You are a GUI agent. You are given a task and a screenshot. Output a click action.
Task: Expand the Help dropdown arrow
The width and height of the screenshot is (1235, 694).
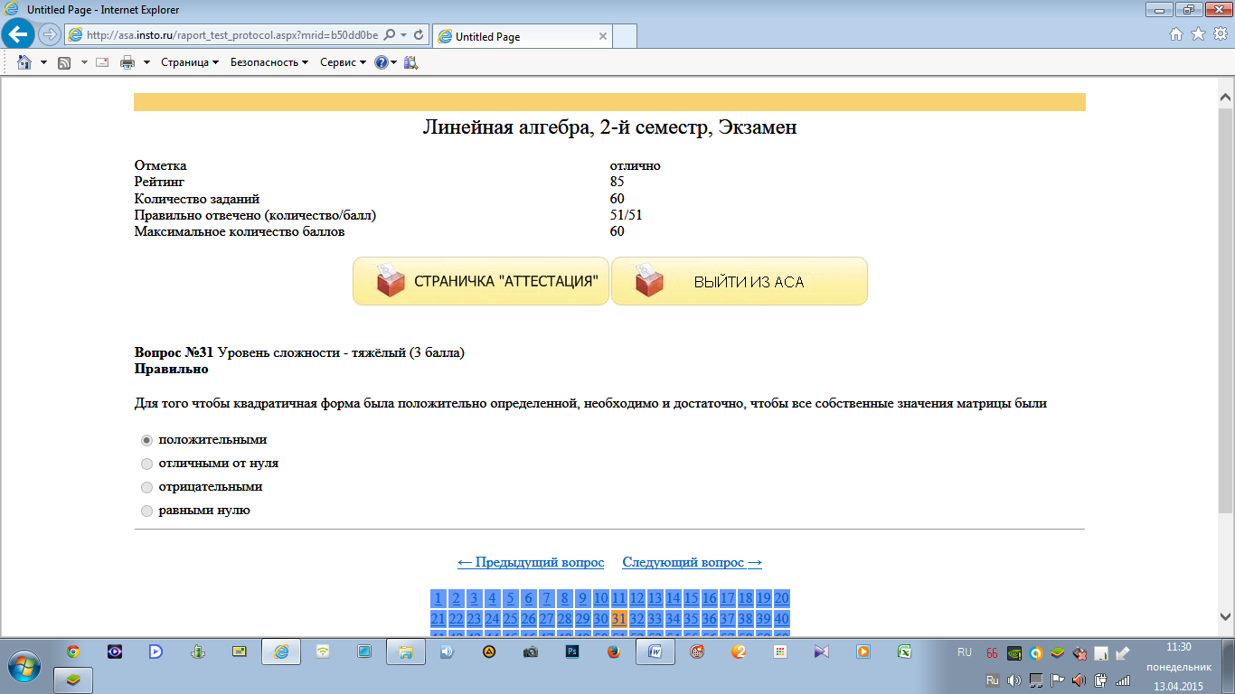[393, 62]
